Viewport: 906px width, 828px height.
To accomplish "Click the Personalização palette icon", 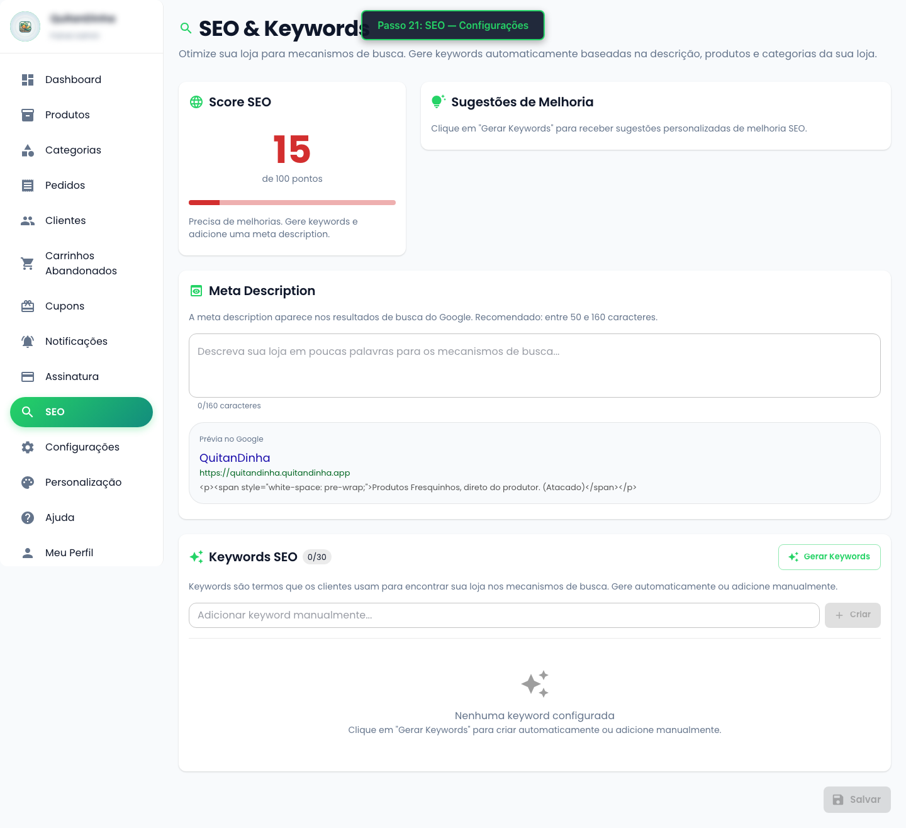I will [28, 483].
